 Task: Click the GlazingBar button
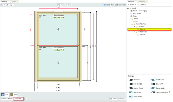(19, 99)
